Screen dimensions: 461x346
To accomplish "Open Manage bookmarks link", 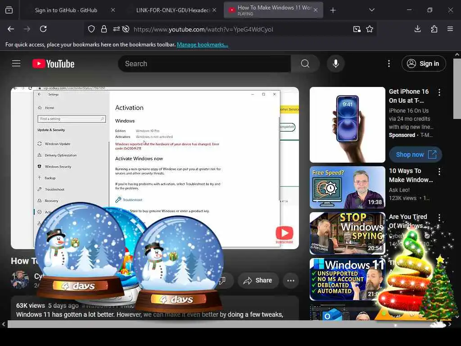I will (202, 45).
